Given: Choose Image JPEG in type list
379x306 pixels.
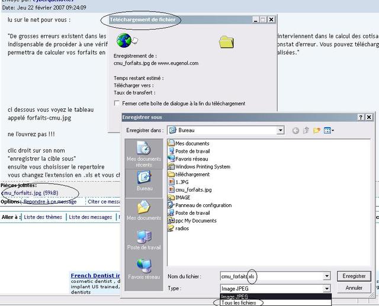Looking at the screenshot, I should pos(275,297).
